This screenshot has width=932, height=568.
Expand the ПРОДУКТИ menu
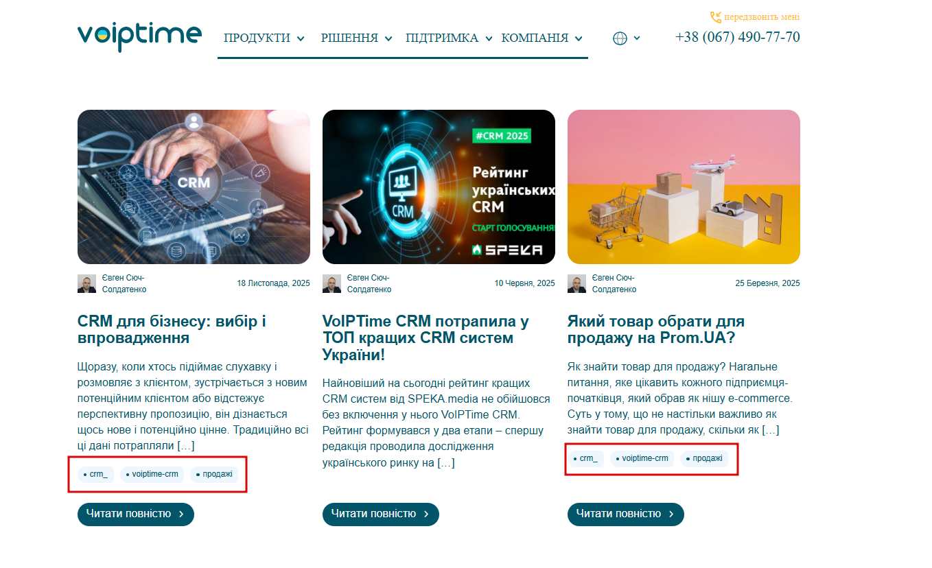coord(264,38)
